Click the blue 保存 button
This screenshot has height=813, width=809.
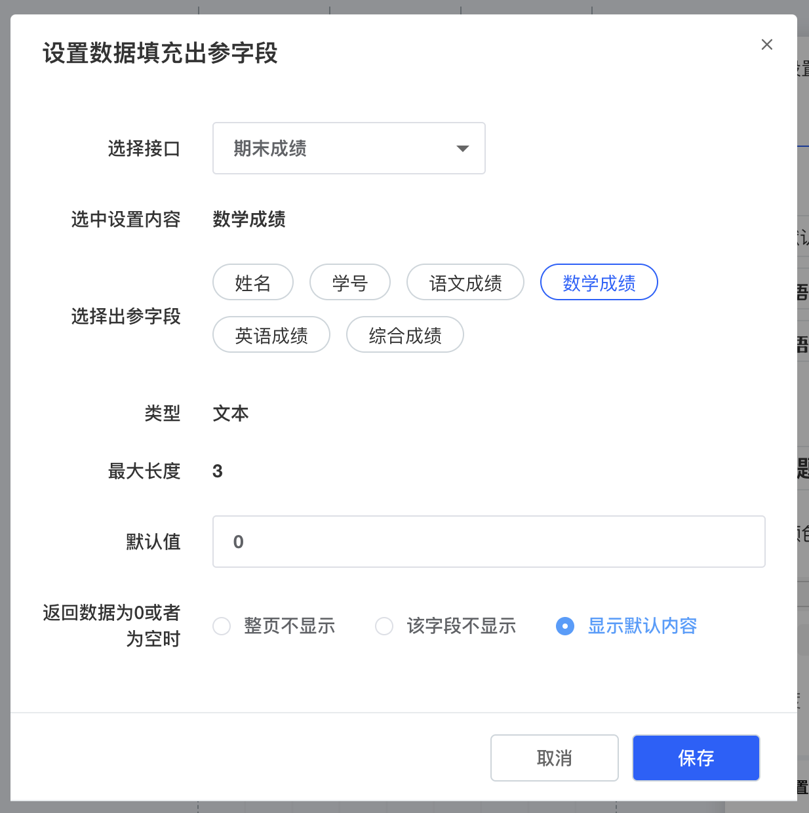pos(696,758)
